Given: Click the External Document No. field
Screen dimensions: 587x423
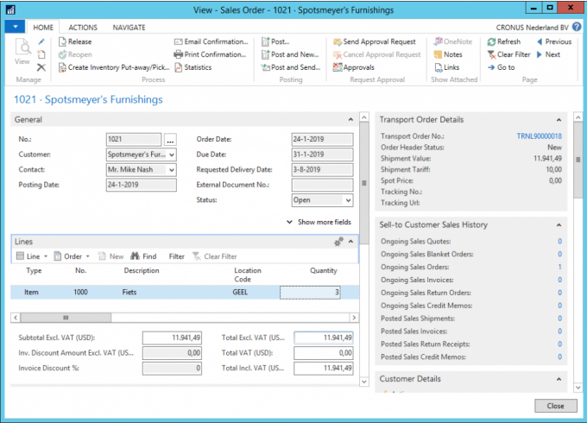Looking at the screenshot, I should pyautogui.click(x=322, y=185).
